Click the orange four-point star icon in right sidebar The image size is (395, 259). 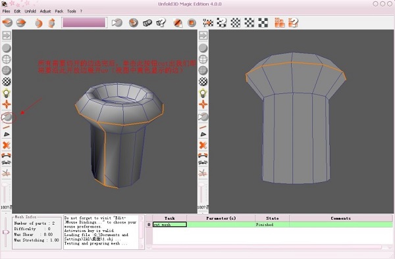[x=203, y=105]
